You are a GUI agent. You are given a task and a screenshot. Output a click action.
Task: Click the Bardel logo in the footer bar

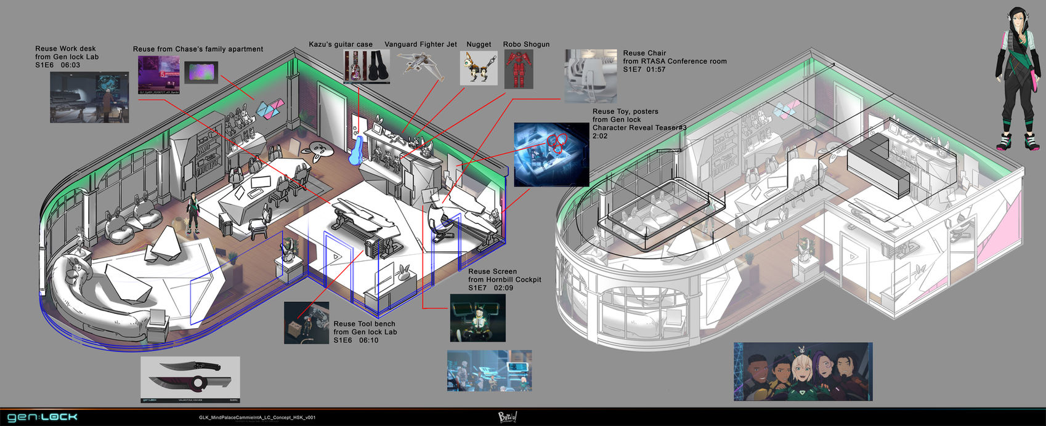tap(507, 417)
